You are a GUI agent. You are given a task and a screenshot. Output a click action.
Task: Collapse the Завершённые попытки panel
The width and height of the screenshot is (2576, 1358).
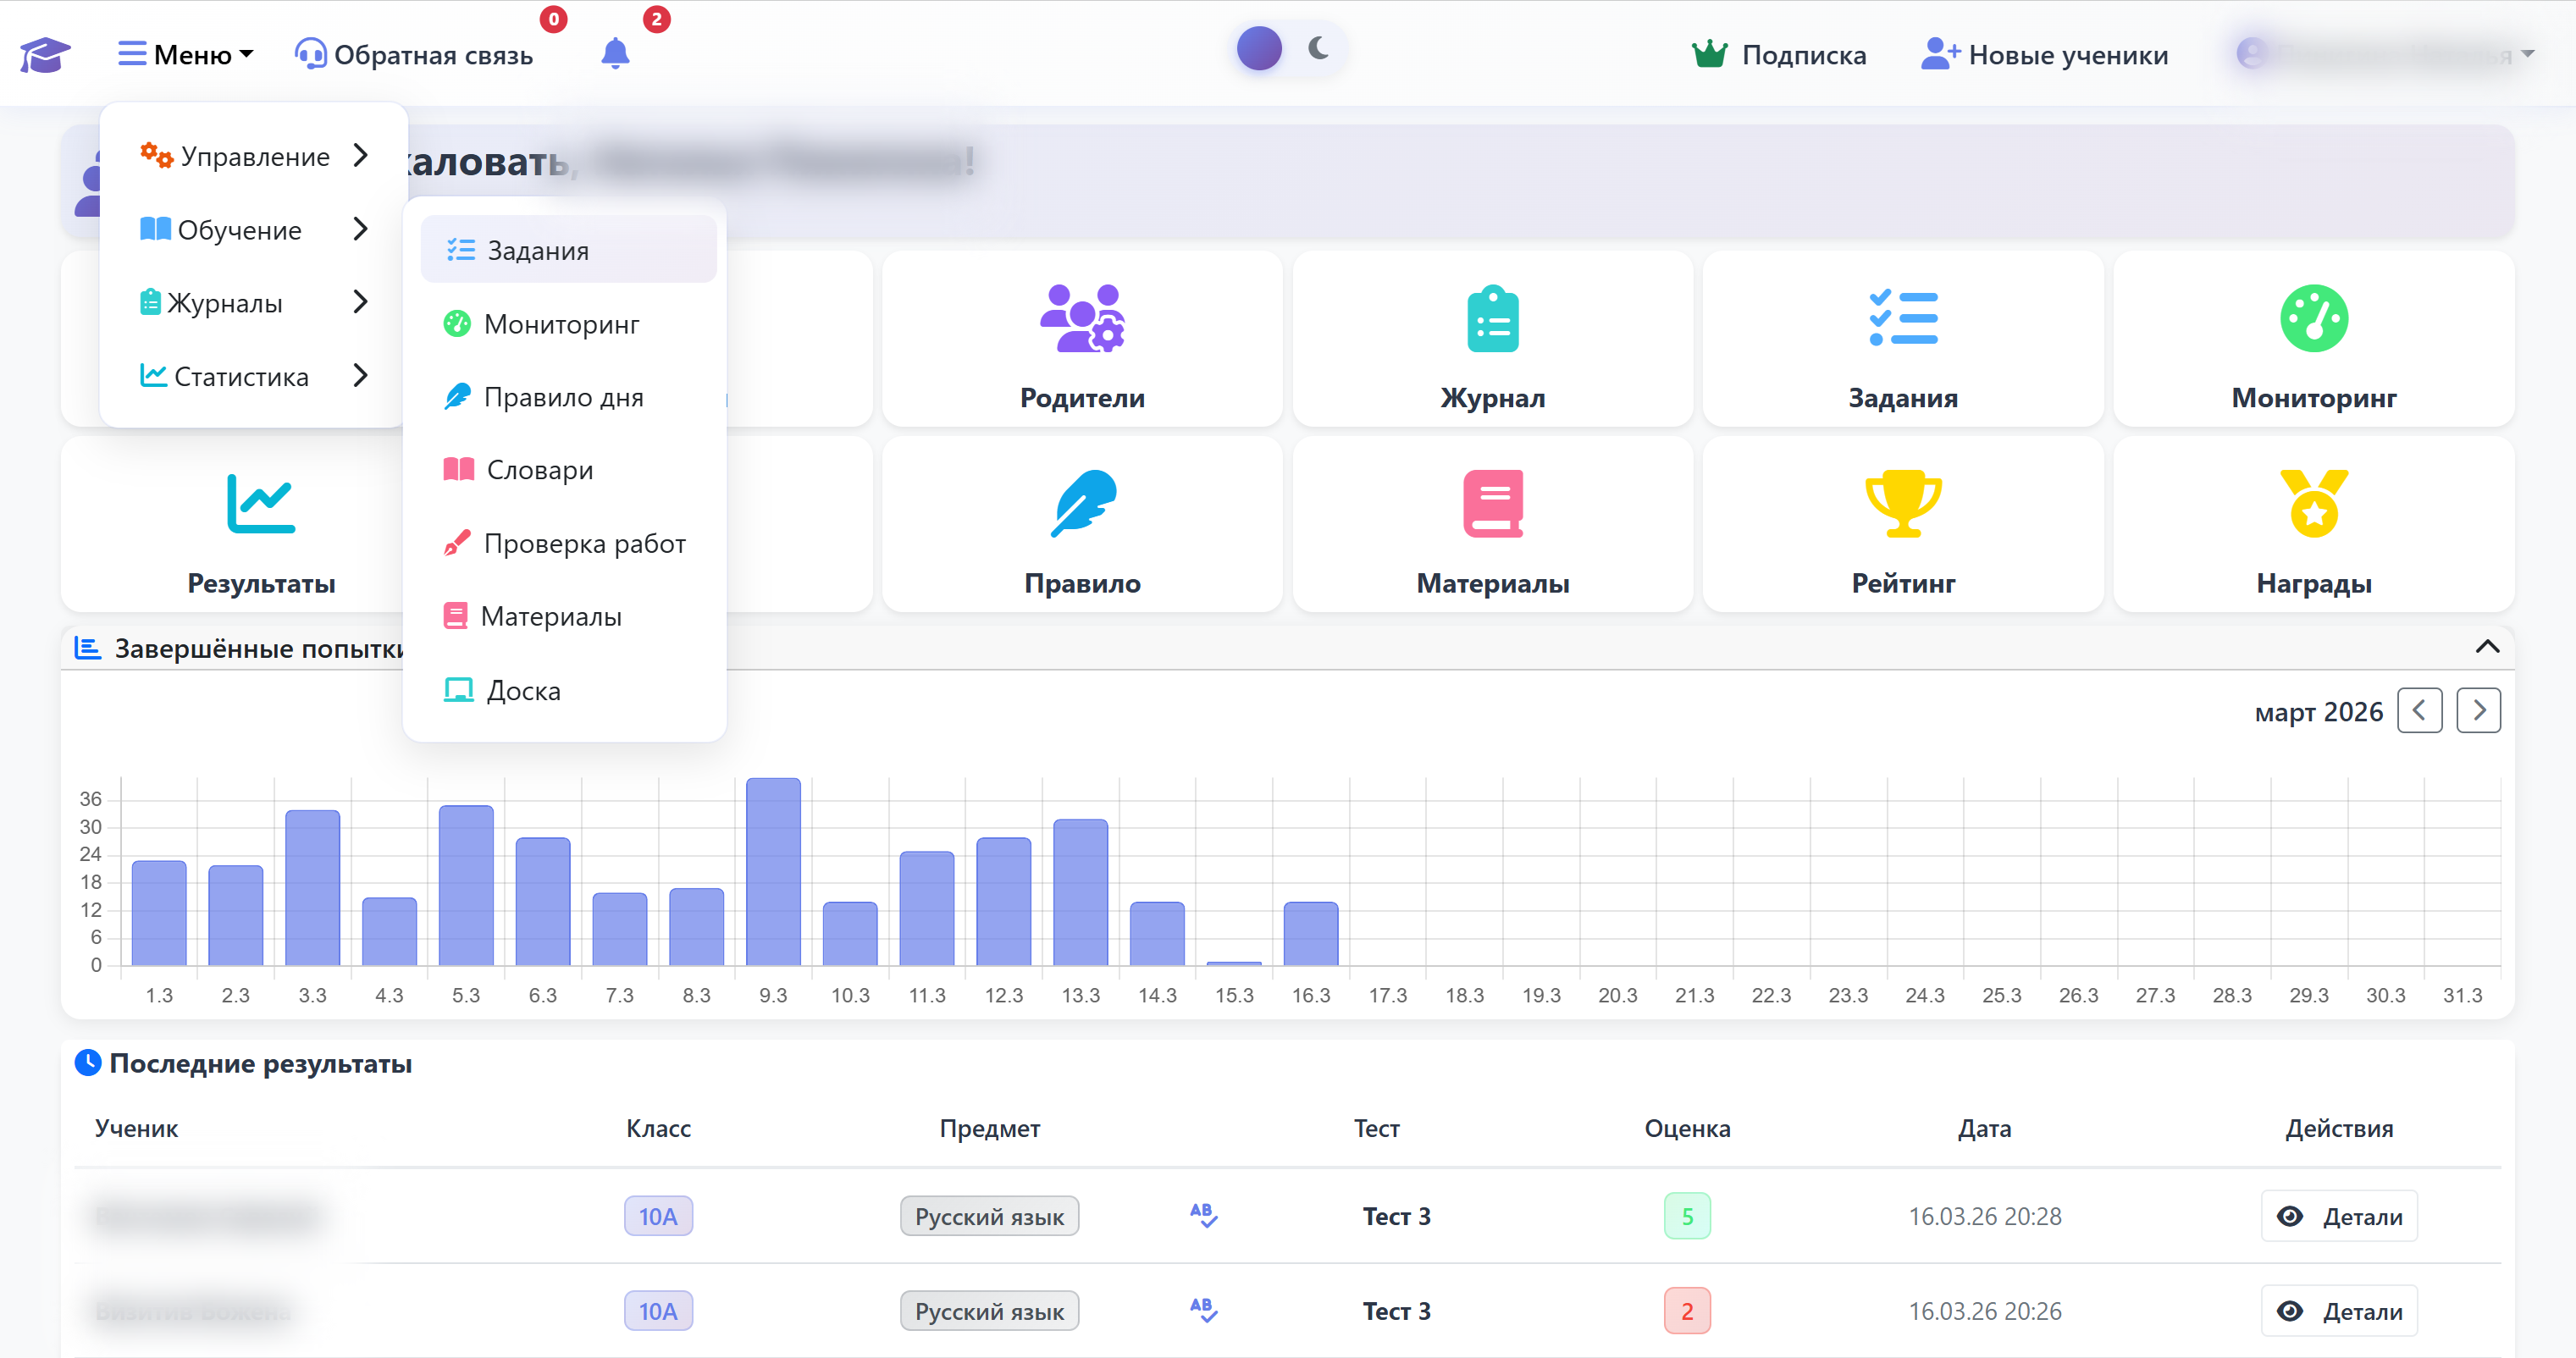[2487, 647]
